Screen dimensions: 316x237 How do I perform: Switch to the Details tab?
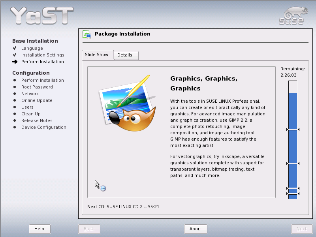pyautogui.click(x=126, y=55)
